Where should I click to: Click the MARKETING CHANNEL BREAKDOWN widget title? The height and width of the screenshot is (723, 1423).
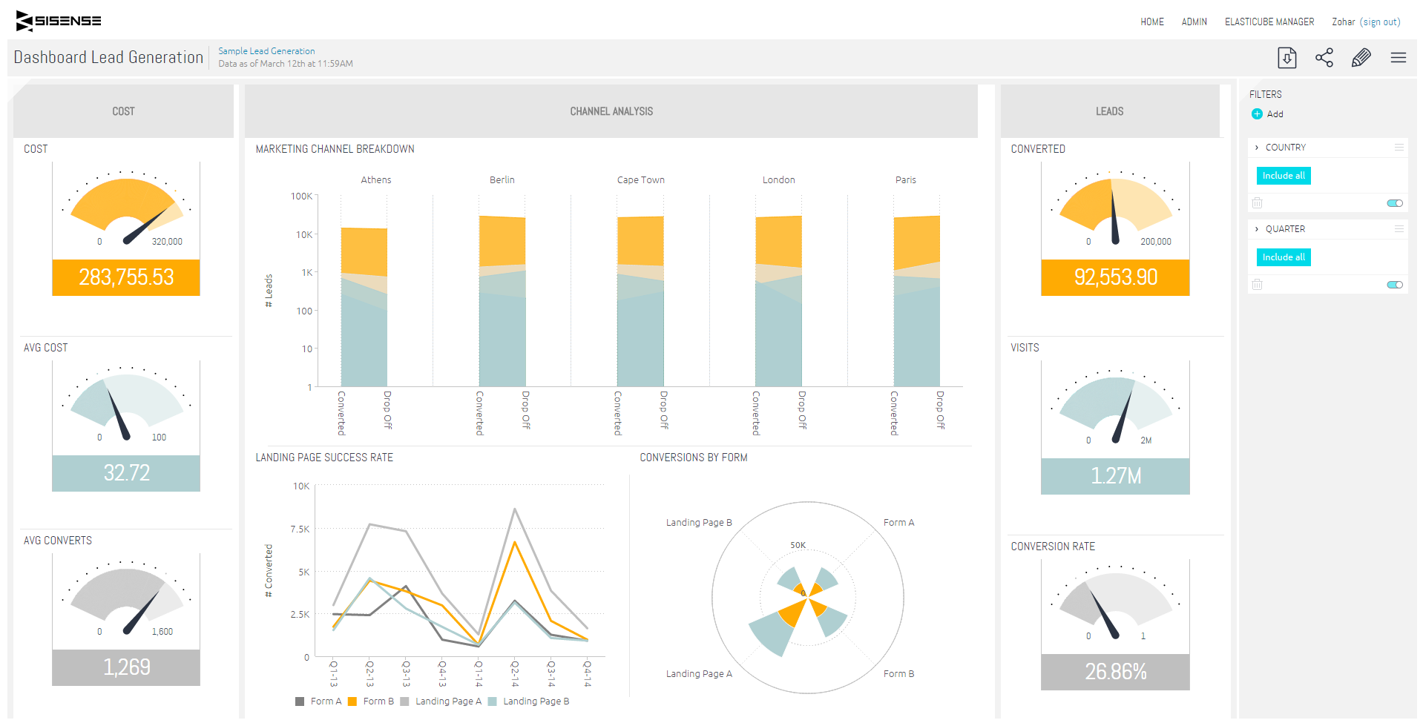pyautogui.click(x=335, y=149)
